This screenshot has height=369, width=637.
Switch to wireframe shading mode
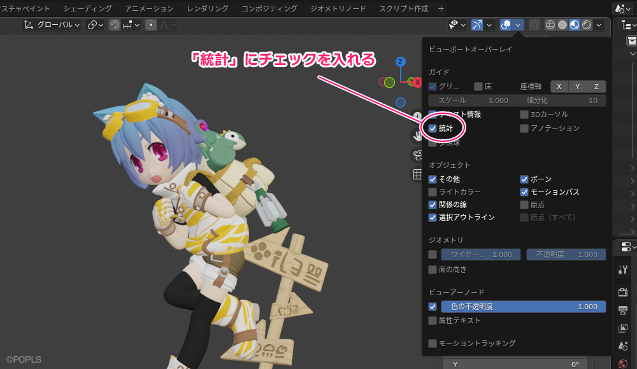point(550,25)
